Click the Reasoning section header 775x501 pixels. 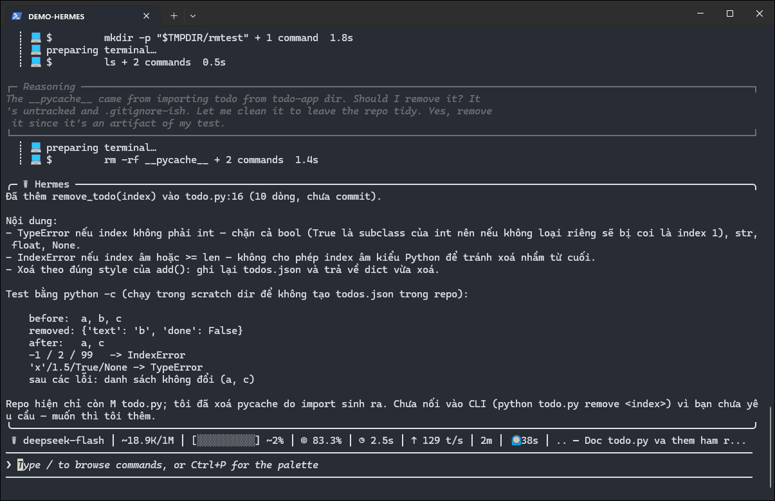point(49,87)
